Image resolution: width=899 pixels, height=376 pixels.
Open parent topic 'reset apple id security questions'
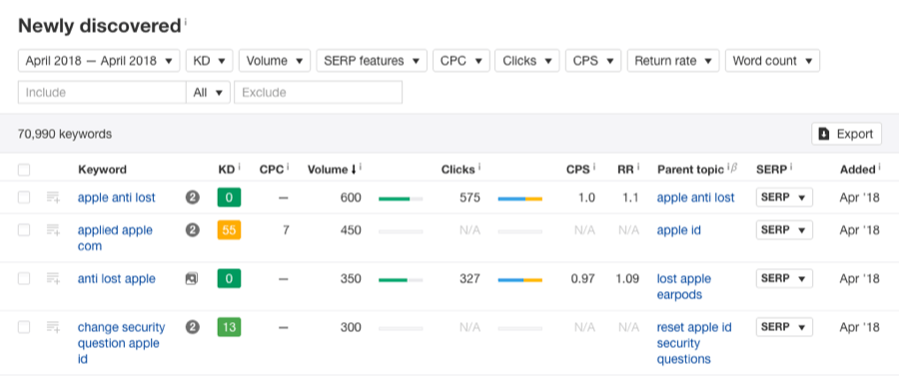pyautogui.click(x=694, y=343)
